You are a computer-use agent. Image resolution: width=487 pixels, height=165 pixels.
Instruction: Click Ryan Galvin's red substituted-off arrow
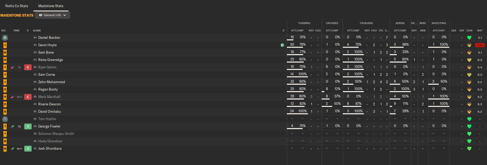tap(28, 67)
